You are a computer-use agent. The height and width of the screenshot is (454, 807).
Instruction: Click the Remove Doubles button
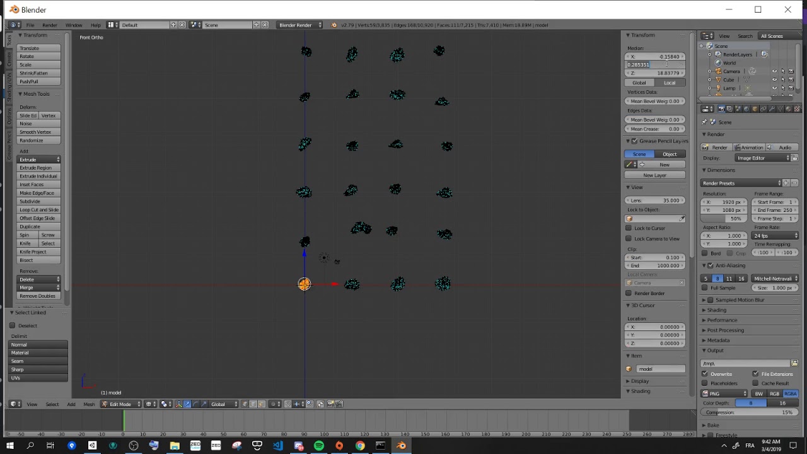point(39,296)
